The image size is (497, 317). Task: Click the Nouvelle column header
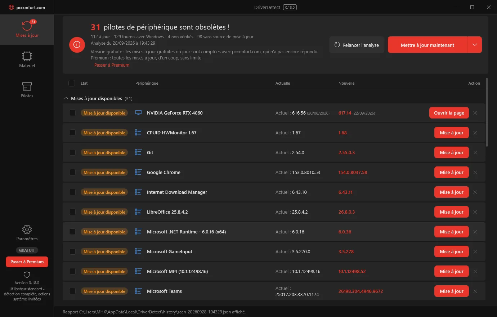[x=346, y=83]
